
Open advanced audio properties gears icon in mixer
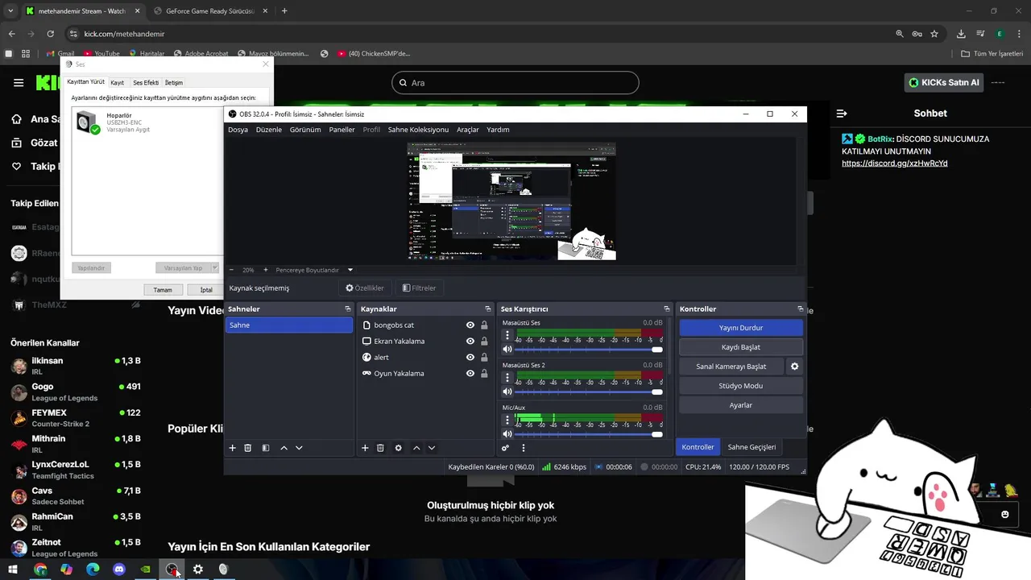pos(506,448)
